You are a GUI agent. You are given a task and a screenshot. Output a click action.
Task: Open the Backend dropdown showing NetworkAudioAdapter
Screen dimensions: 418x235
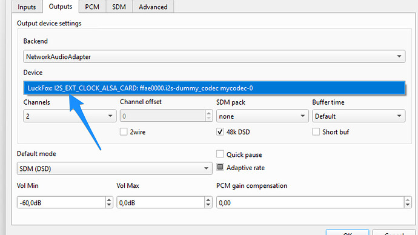tap(214, 56)
